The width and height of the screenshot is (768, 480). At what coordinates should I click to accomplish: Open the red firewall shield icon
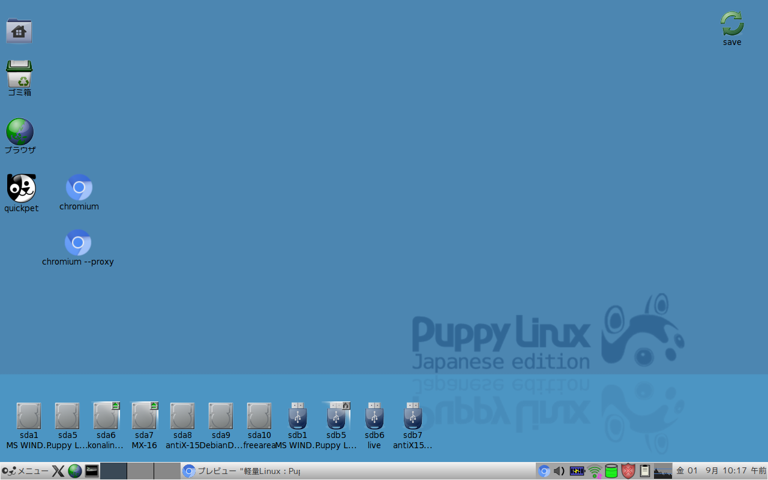point(628,471)
